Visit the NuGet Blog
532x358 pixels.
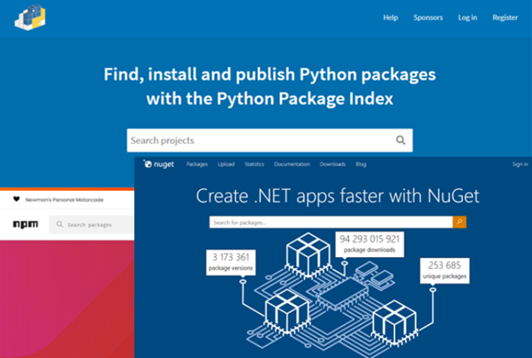(361, 164)
